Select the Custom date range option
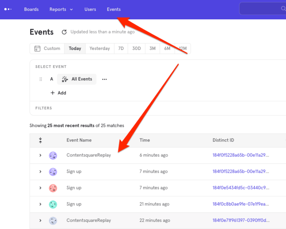 47,48
